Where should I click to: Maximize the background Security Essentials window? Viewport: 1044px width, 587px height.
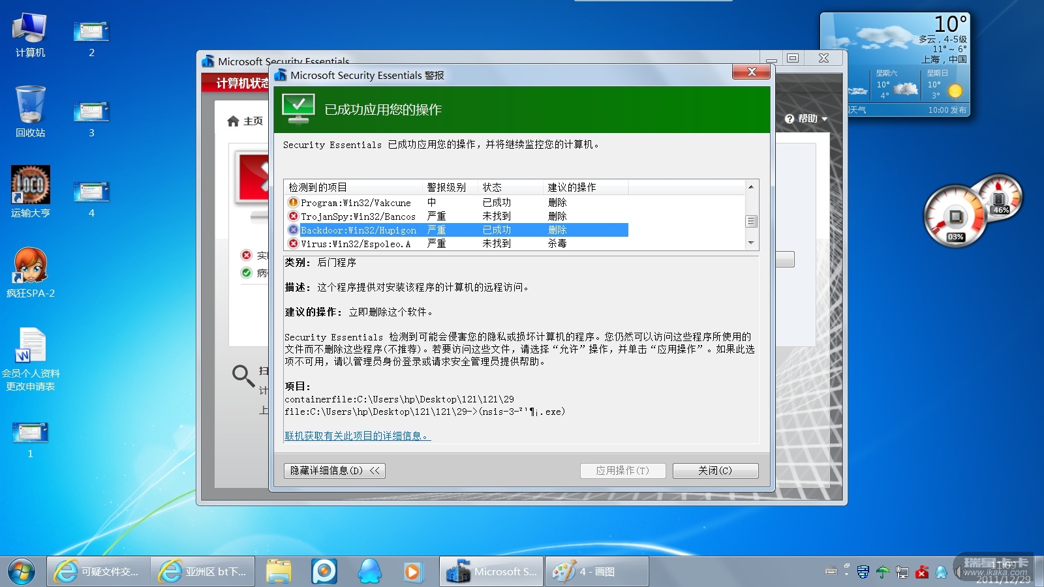[x=793, y=58]
